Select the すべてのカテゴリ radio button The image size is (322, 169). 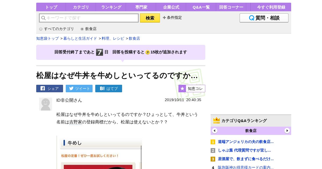pos(41,29)
